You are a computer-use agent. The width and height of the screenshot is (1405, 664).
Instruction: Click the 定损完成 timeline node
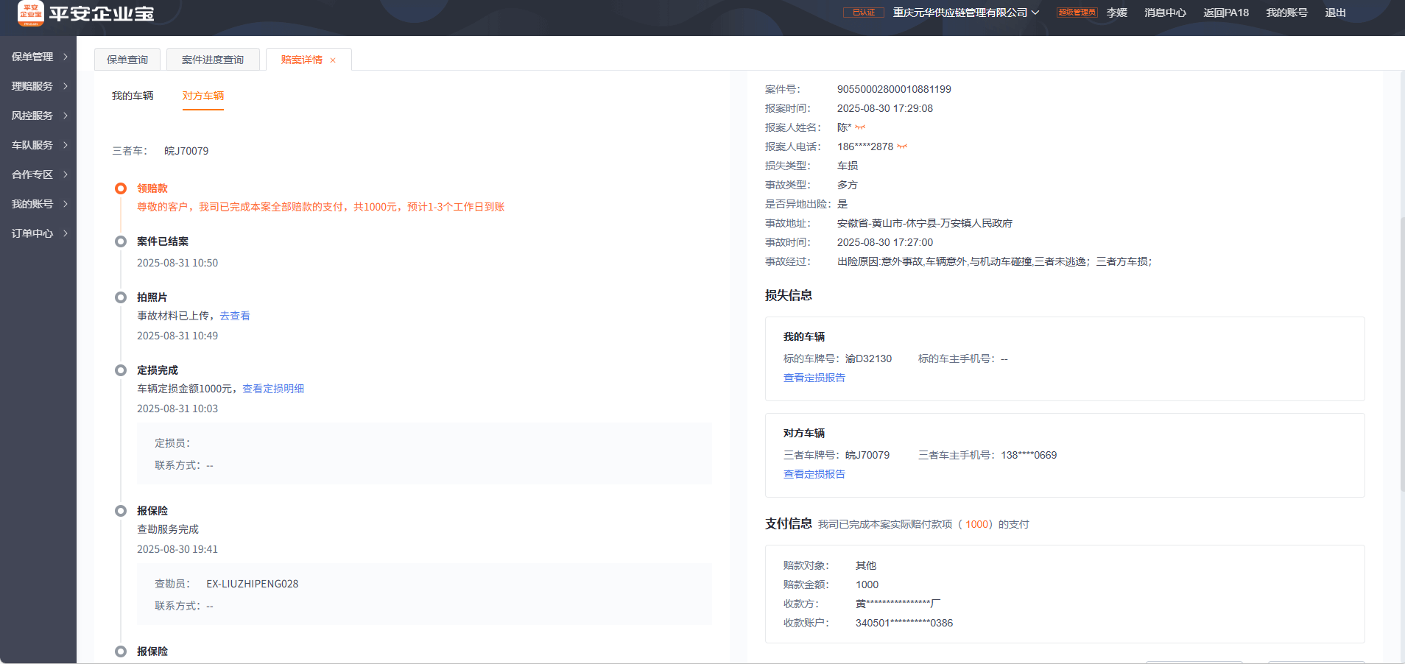pos(121,370)
